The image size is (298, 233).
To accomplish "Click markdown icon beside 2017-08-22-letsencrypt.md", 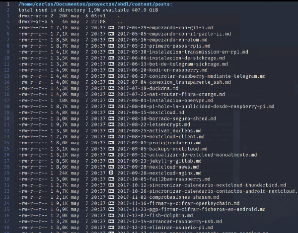I will pos(111,124).
